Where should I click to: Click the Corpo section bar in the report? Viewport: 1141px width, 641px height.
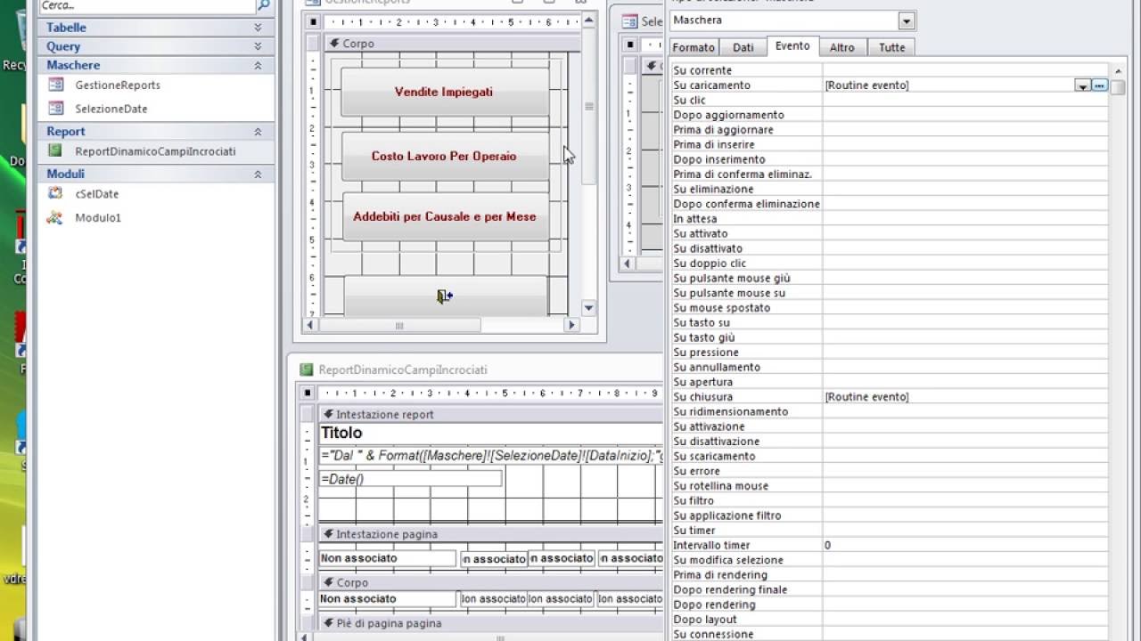pos(489,582)
